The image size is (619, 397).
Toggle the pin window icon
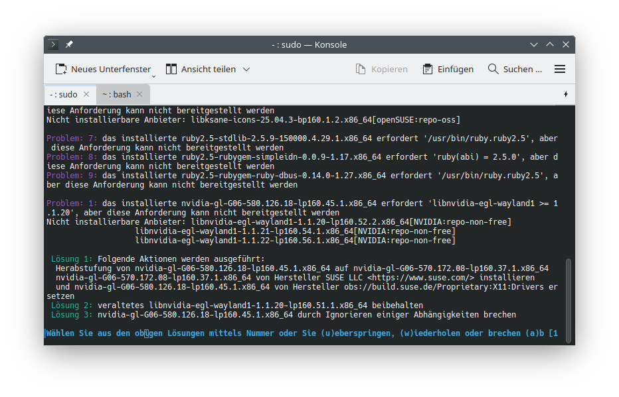click(69, 44)
